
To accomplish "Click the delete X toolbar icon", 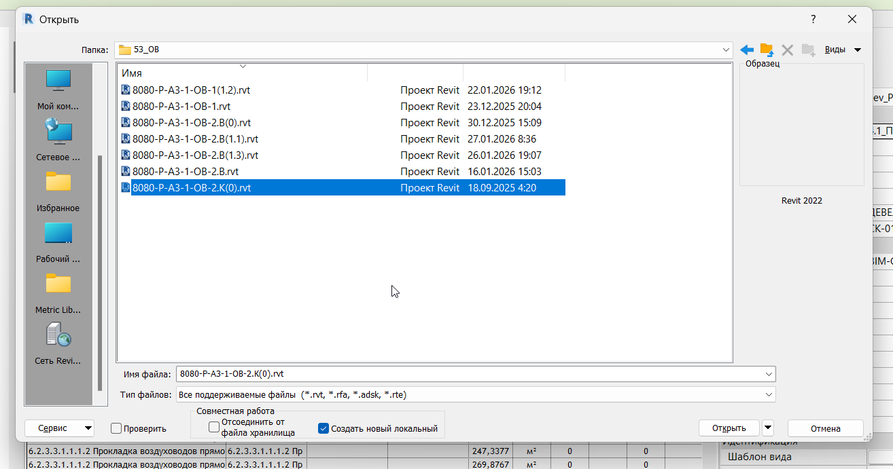I will tap(787, 50).
